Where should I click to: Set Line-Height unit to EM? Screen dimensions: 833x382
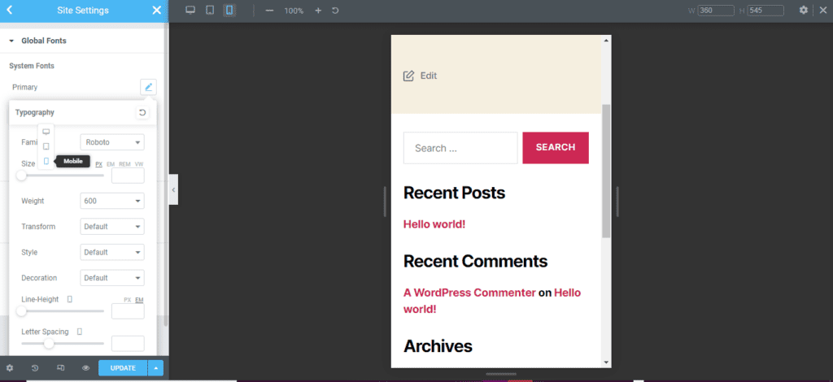[139, 300]
